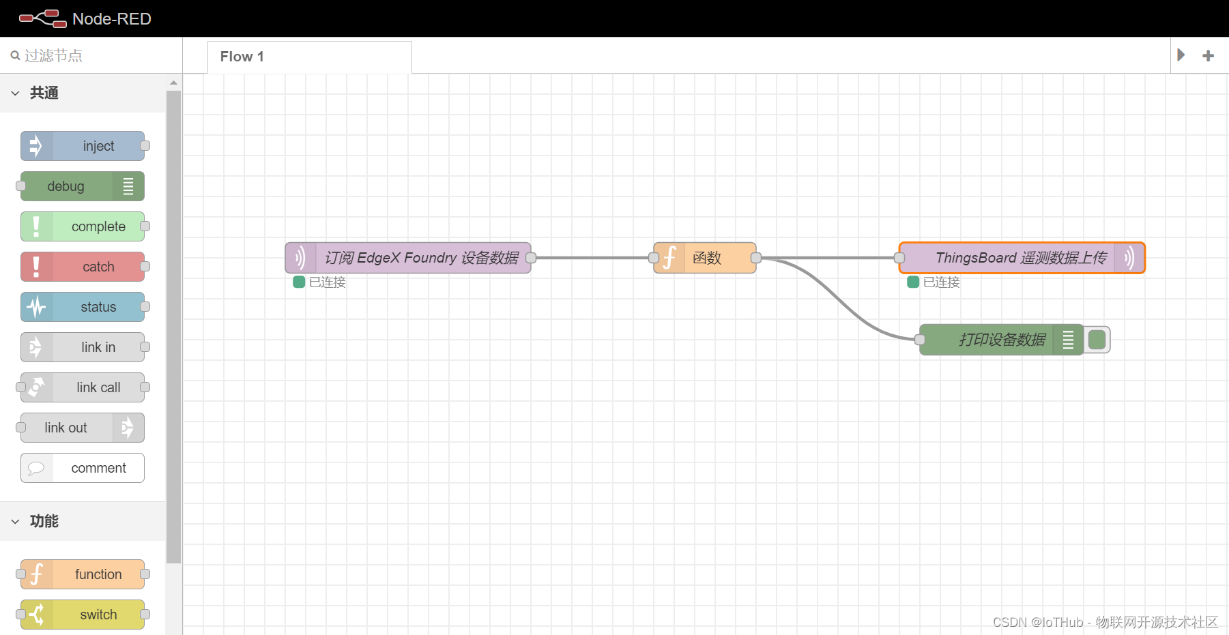This screenshot has width=1229, height=635.
Task: Click the palette vertical scrollbar thumb
Action: coord(174,326)
